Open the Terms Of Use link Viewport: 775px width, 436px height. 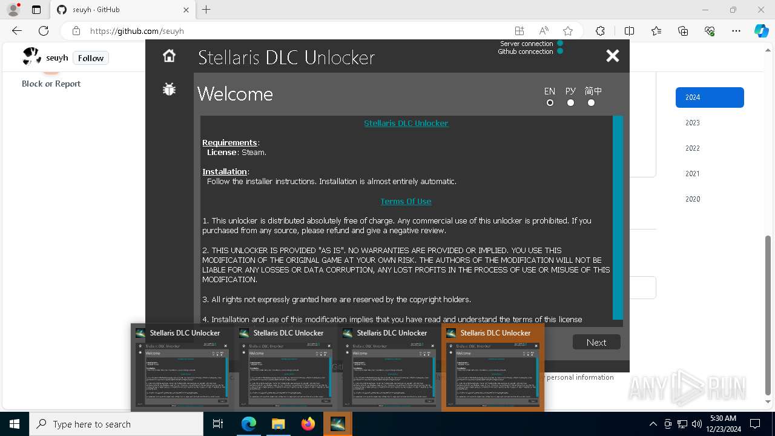pos(406,201)
